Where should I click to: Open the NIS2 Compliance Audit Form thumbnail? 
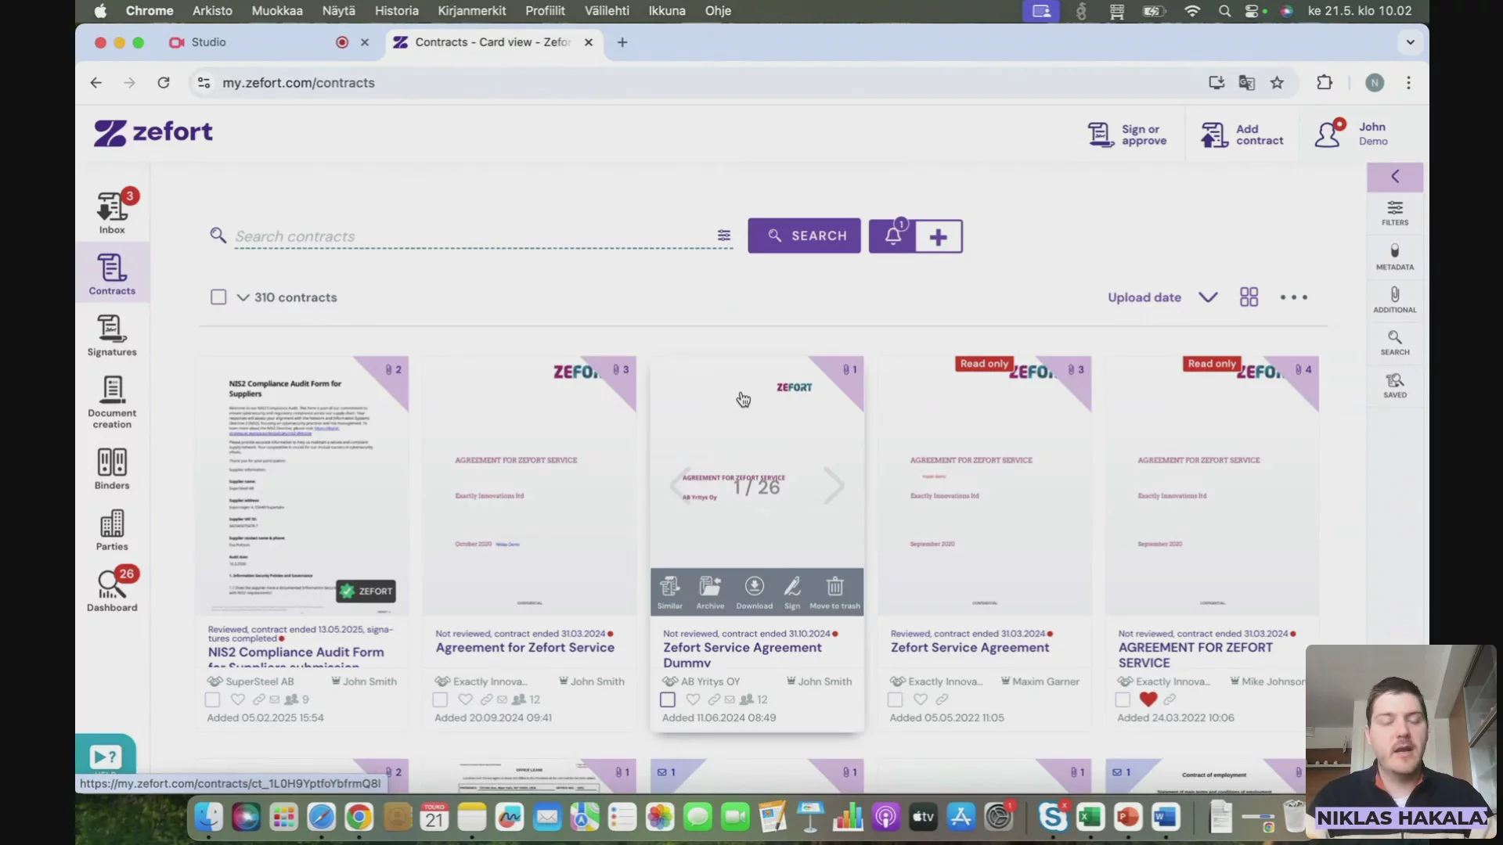[x=302, y=486]
